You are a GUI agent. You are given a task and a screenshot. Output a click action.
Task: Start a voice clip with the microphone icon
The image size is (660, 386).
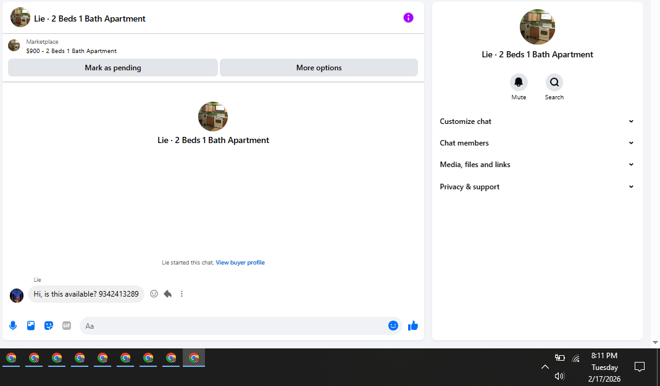click(13, 326)
